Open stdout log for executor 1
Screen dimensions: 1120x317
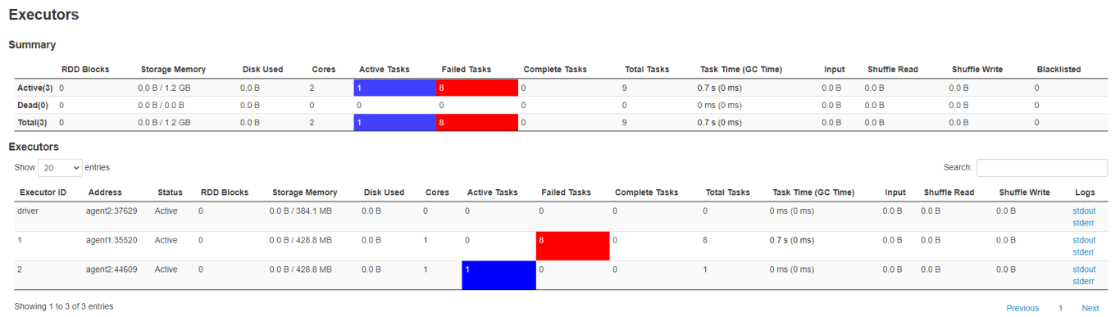point(1084,240)
